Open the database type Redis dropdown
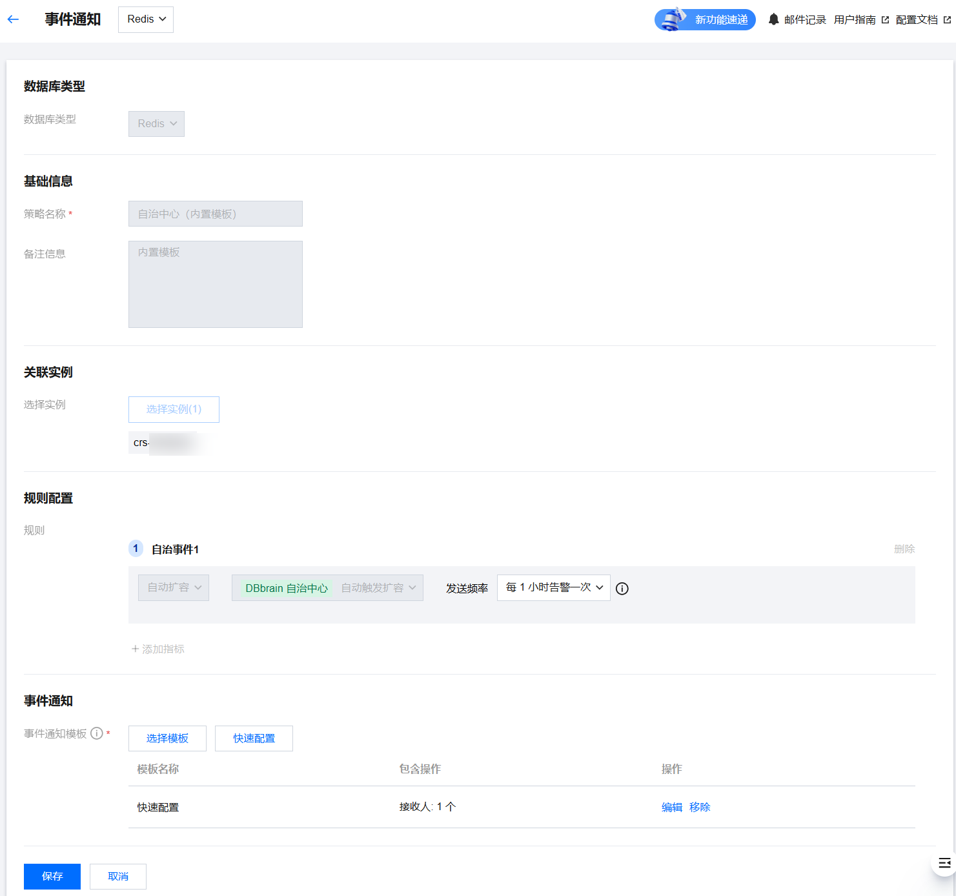Screen dimensions: 956x896 (156, 124)
